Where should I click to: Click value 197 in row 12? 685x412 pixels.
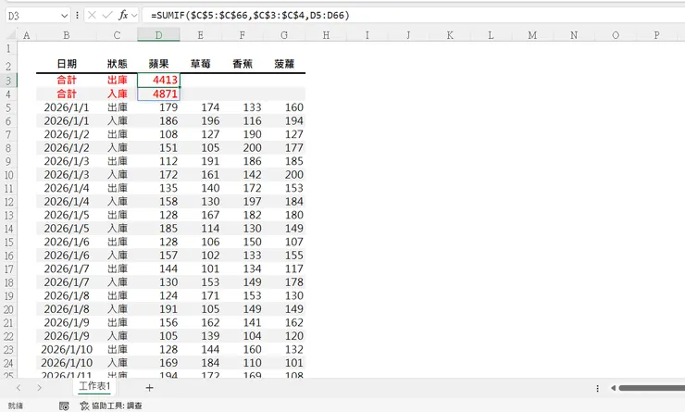pyautogui.click(x=243, y=202)
